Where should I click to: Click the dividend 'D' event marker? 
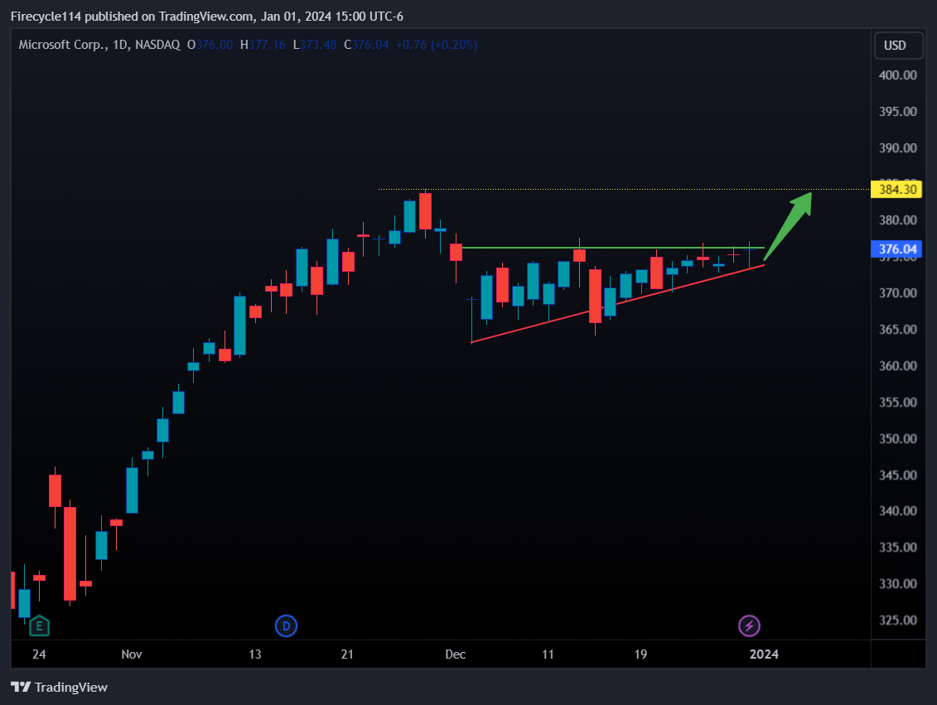(x=287, y=626)
